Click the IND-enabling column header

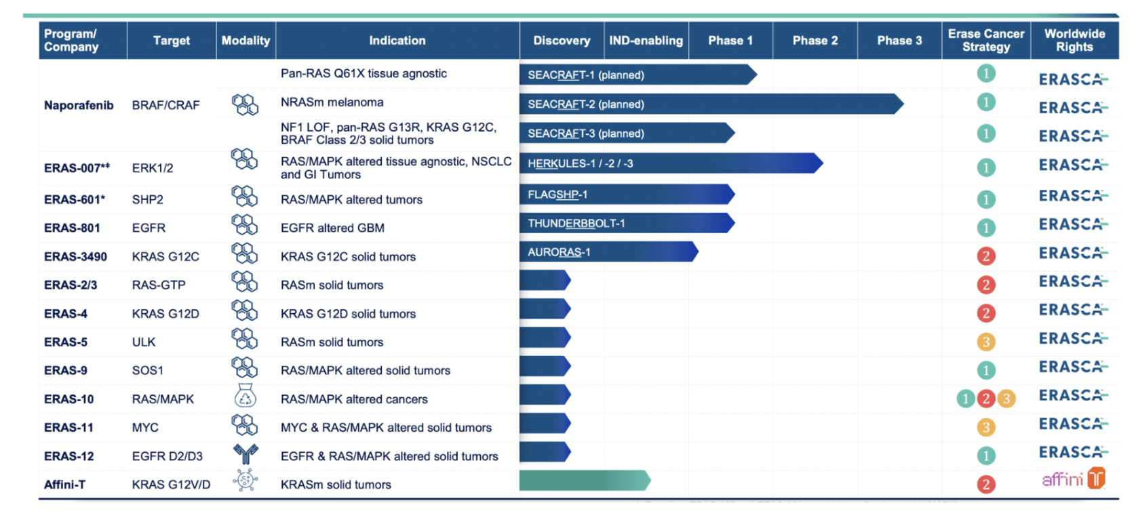(x=646, y=40)
